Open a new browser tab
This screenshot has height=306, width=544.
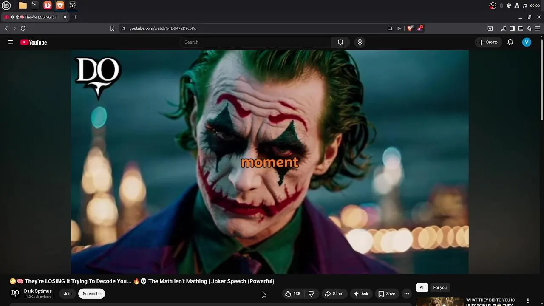[x=75, y=17]
